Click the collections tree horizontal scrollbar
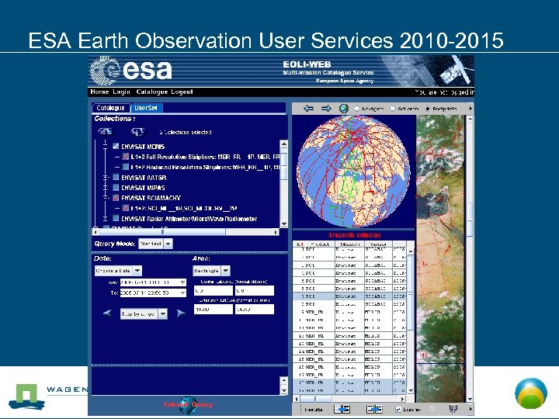The height and width of the screenshot is (419, 559). (186, 232)
